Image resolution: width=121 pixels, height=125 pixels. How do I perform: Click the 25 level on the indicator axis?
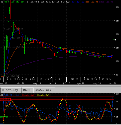(117, 117)
